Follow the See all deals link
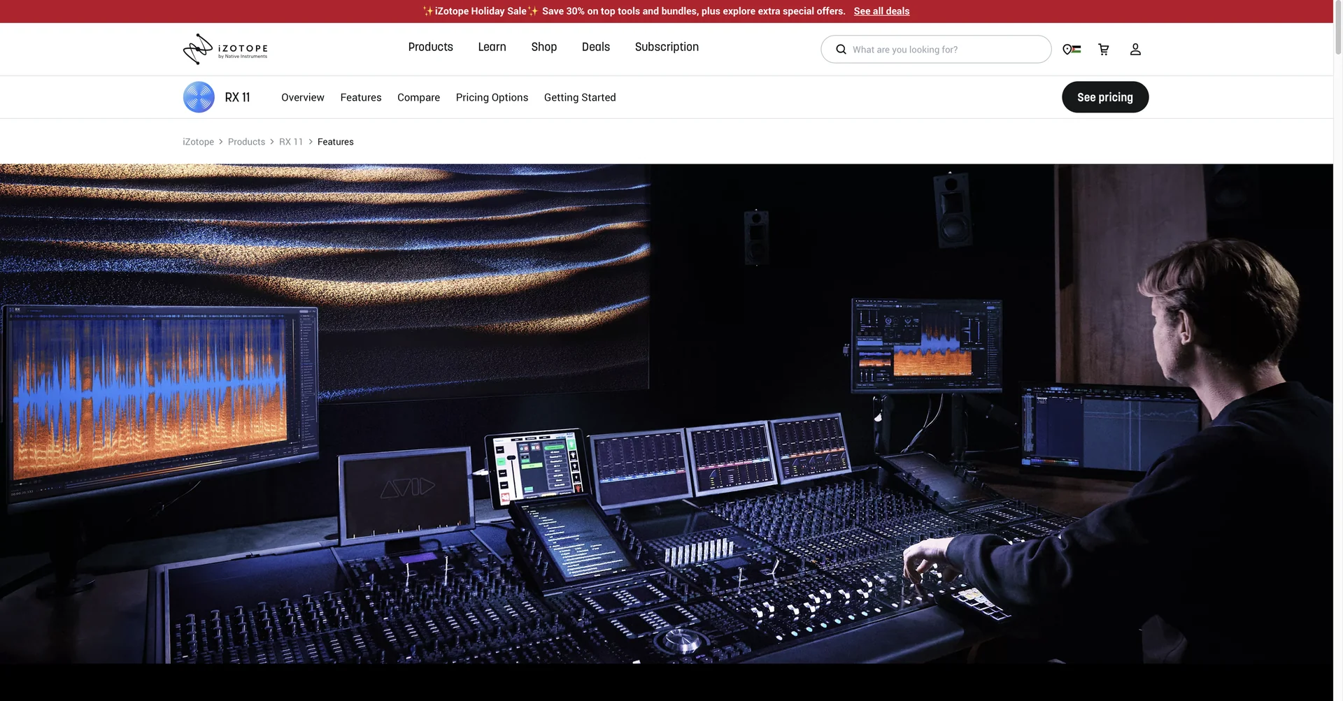 pyautogui.click(x=881, y=11)
